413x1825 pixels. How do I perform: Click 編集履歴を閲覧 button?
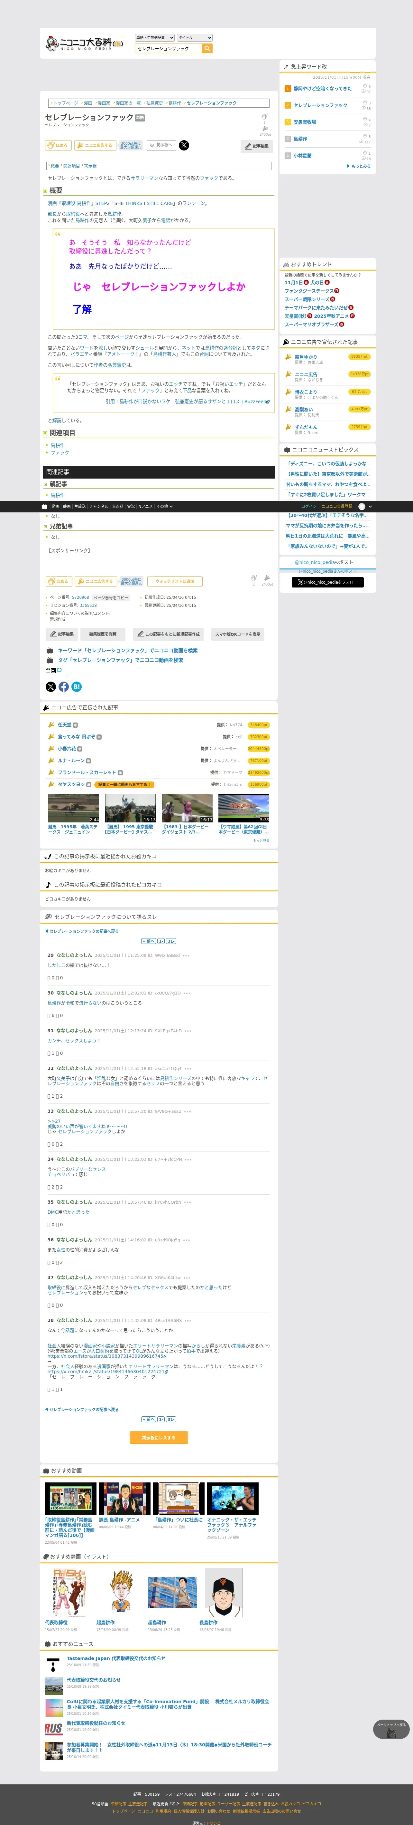click(103, 634)
